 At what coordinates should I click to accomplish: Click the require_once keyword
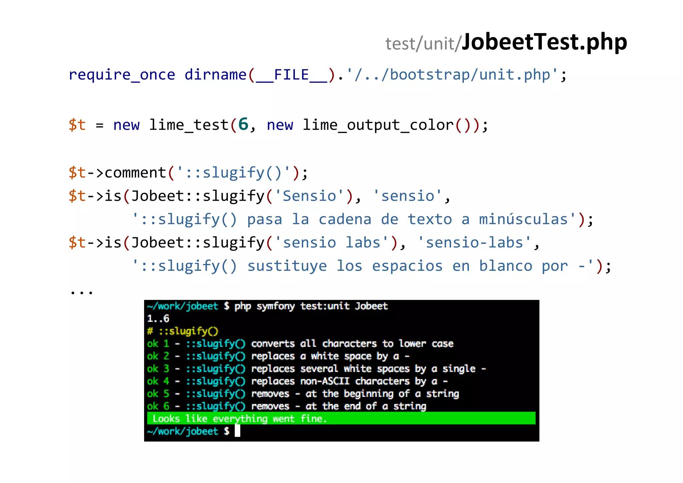pyautogui.click(x=122, y=75)
